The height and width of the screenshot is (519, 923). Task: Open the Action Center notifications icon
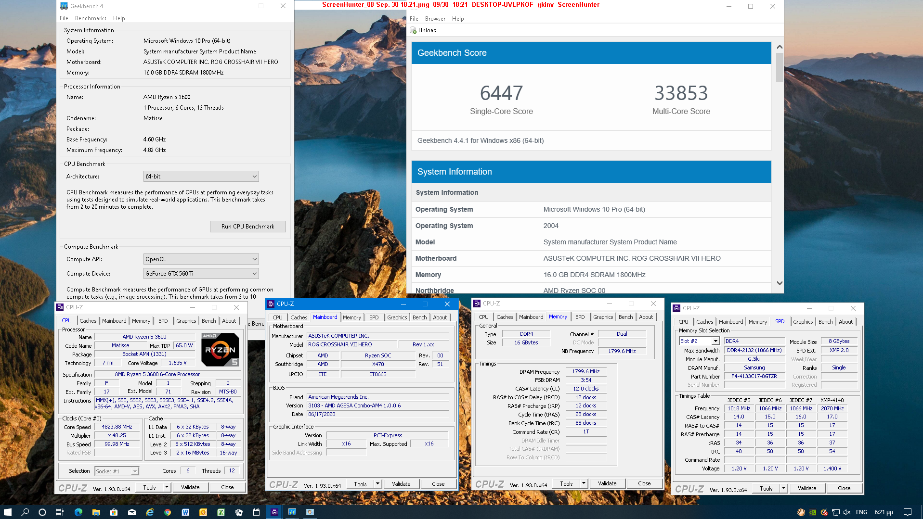[x=908, y=512]
